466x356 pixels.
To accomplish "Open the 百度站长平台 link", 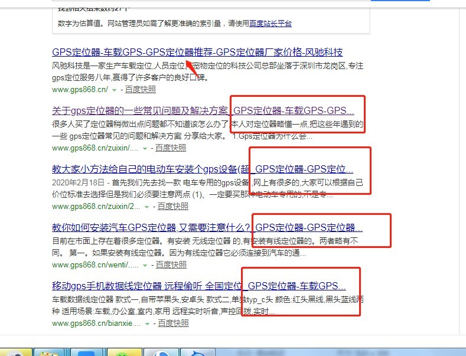I will click(271, 23).
